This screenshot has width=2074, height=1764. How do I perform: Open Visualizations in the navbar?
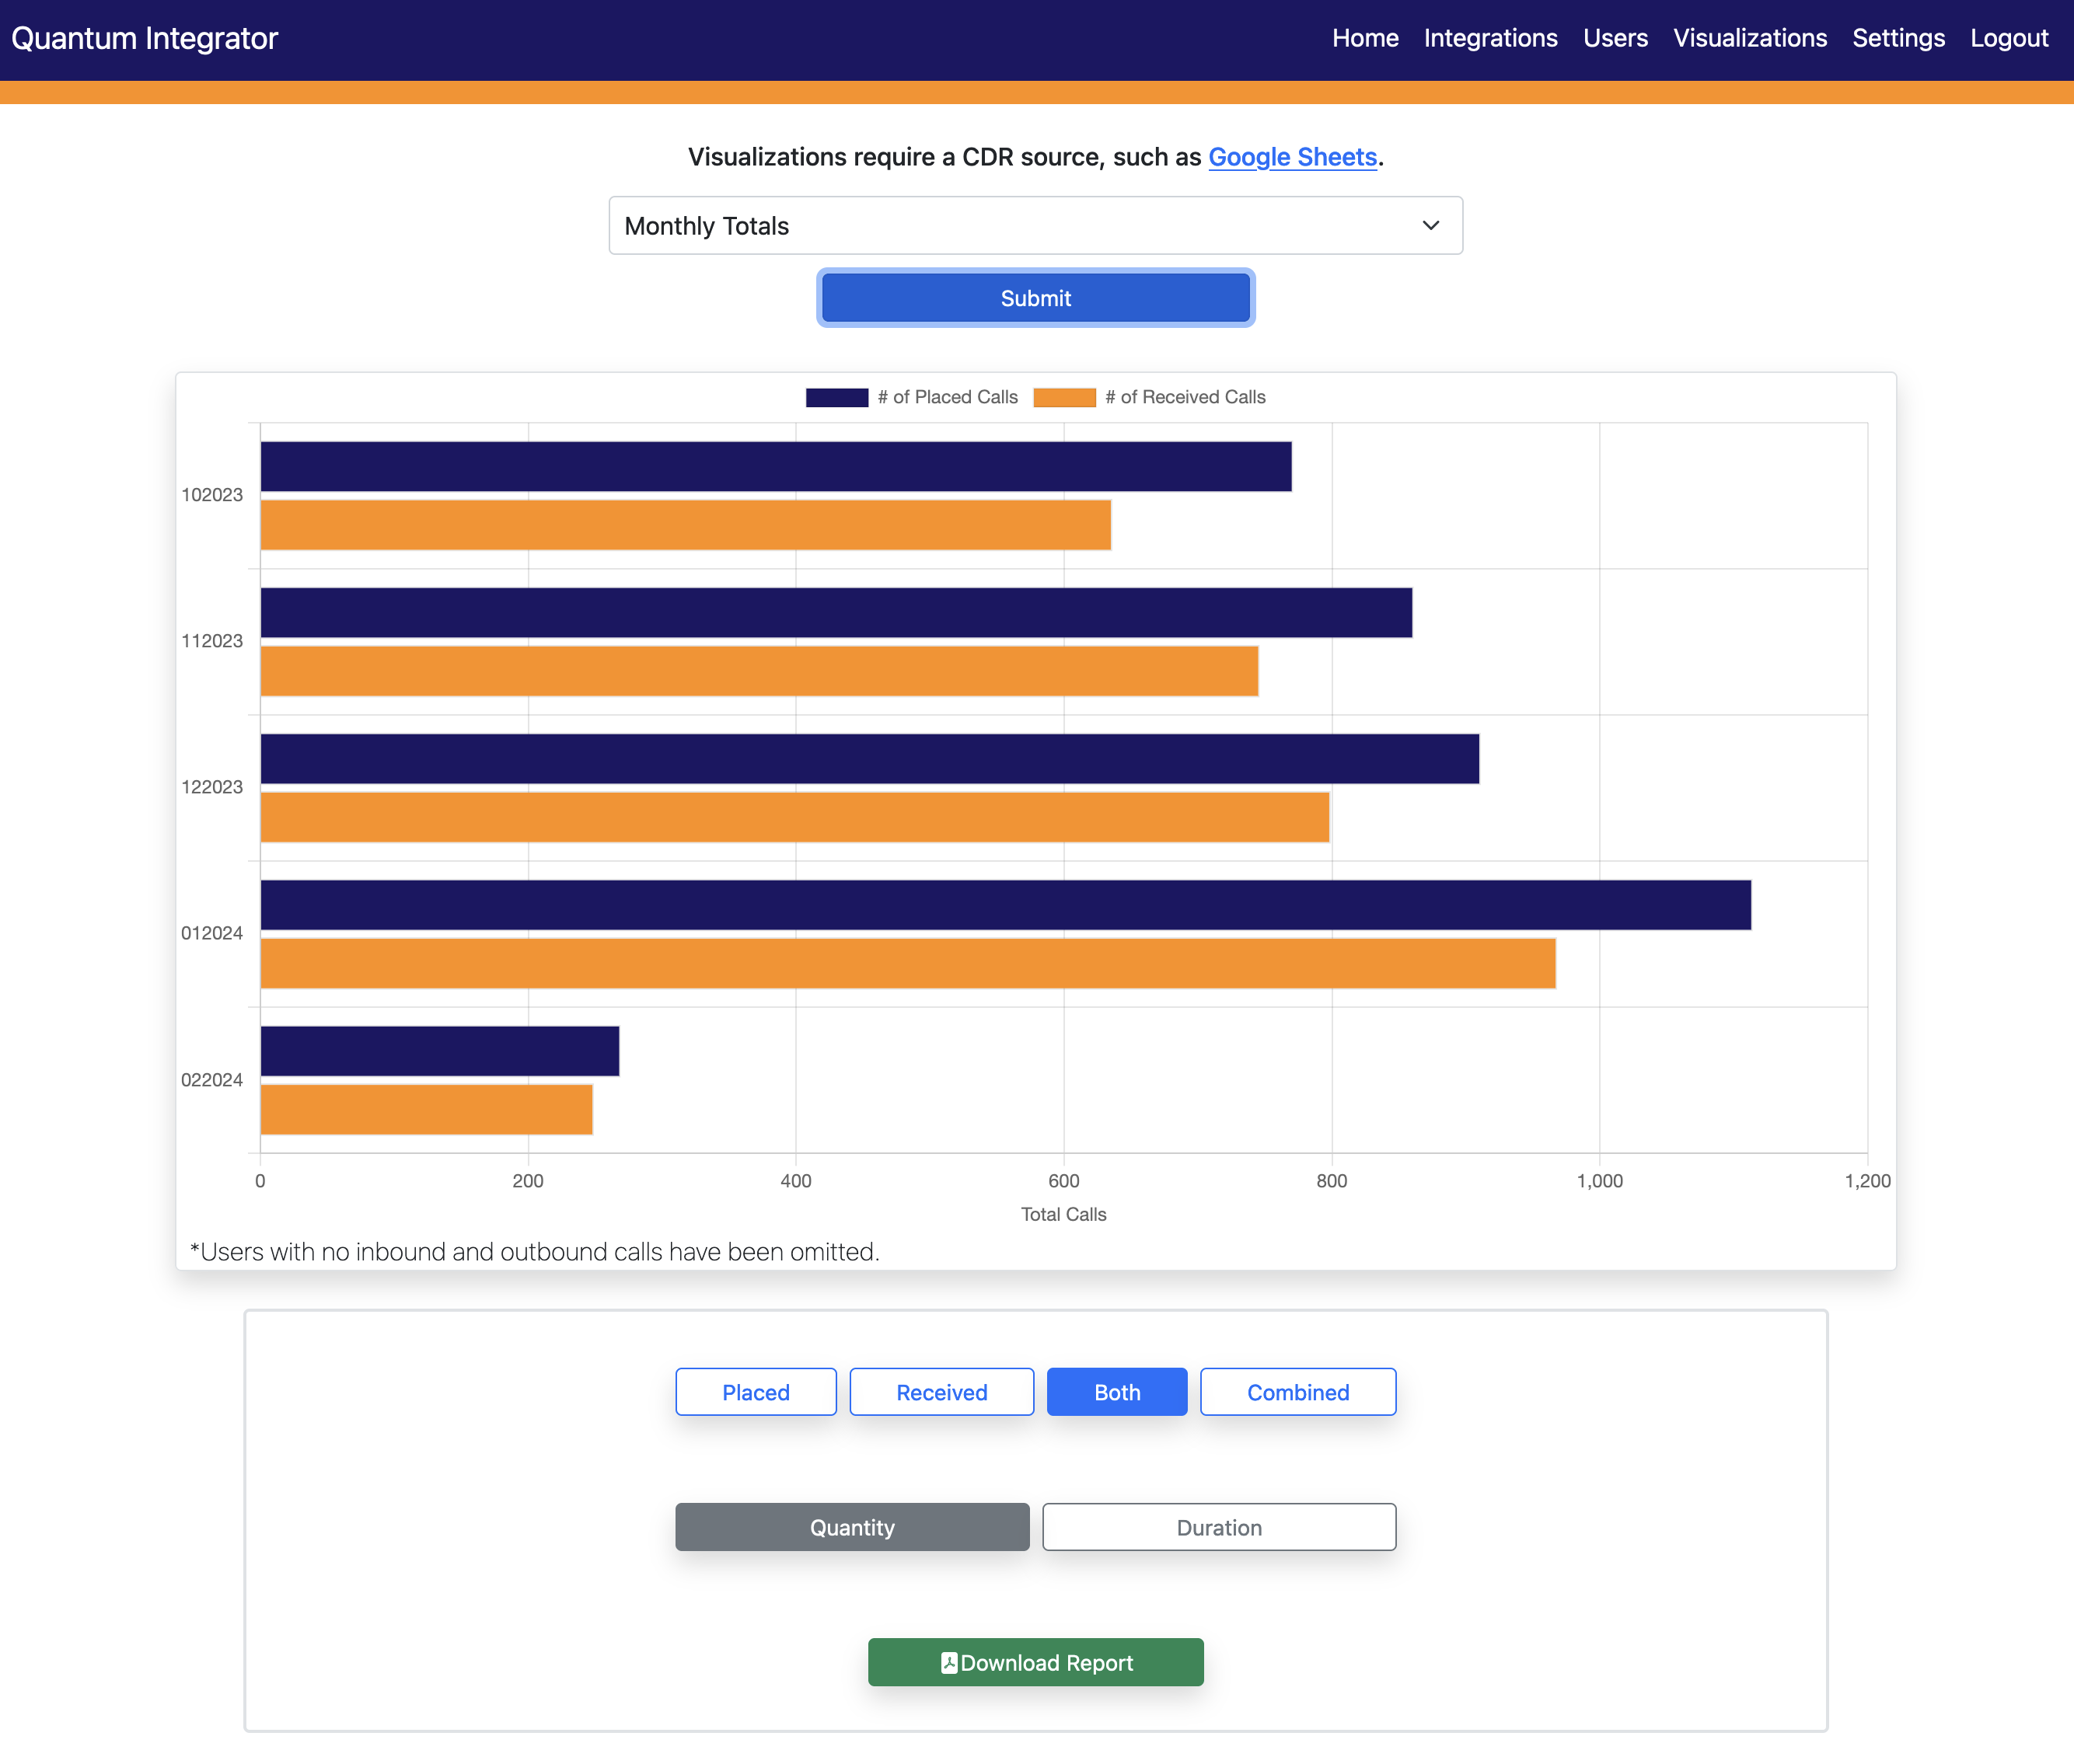(x=1749, y=38)
